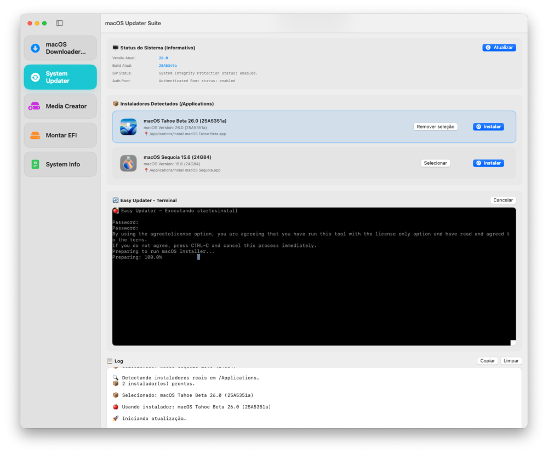Click Remover seleção for Tahoe Beta

[436, 127]
